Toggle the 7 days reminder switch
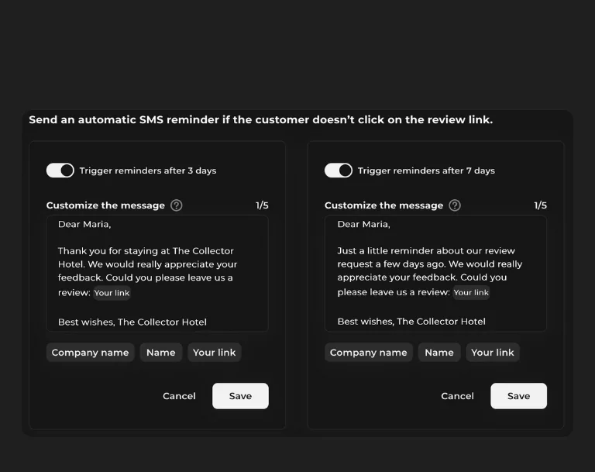The width and height of the screenshot is (595, 472). tap(339, 171)
